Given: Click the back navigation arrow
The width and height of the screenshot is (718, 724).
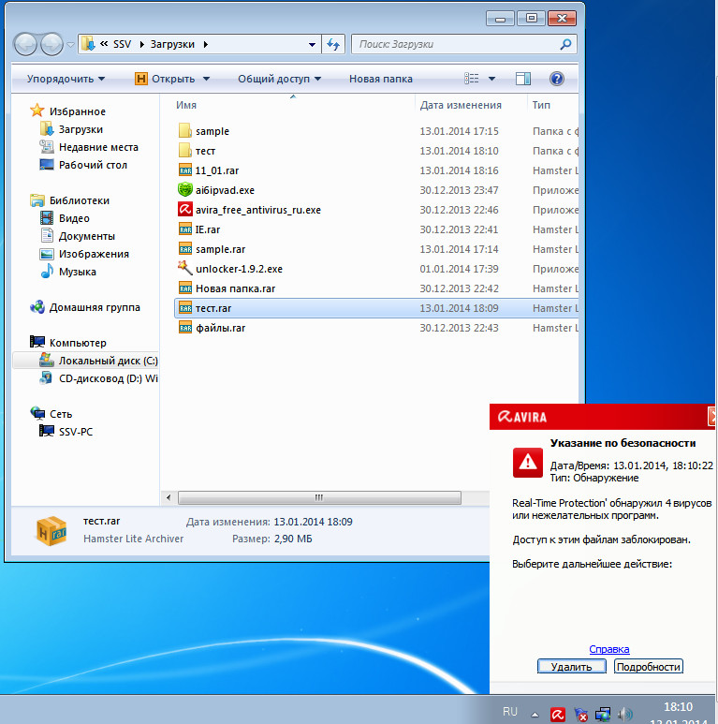Looking at the screenshot, I should [x=26, y=44].
